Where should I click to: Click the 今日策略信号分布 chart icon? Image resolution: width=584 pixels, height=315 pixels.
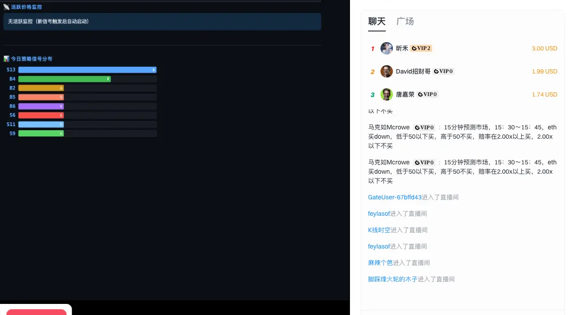[6, 58]
